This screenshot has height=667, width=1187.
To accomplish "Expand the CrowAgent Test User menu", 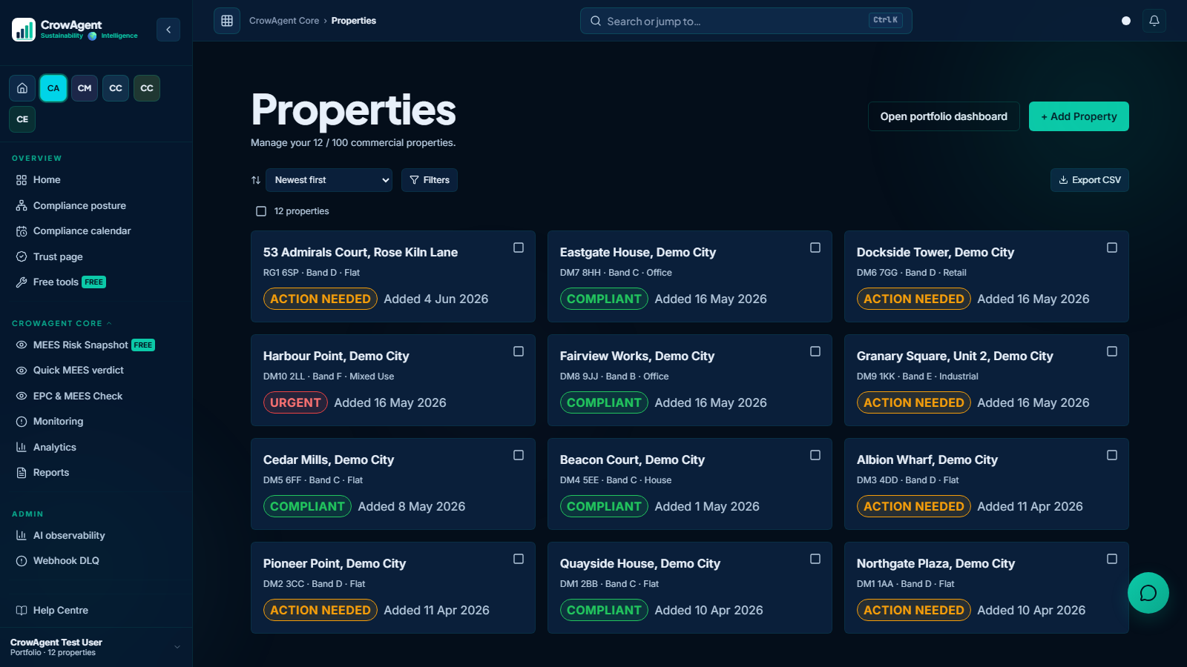I will click(96, 647).
